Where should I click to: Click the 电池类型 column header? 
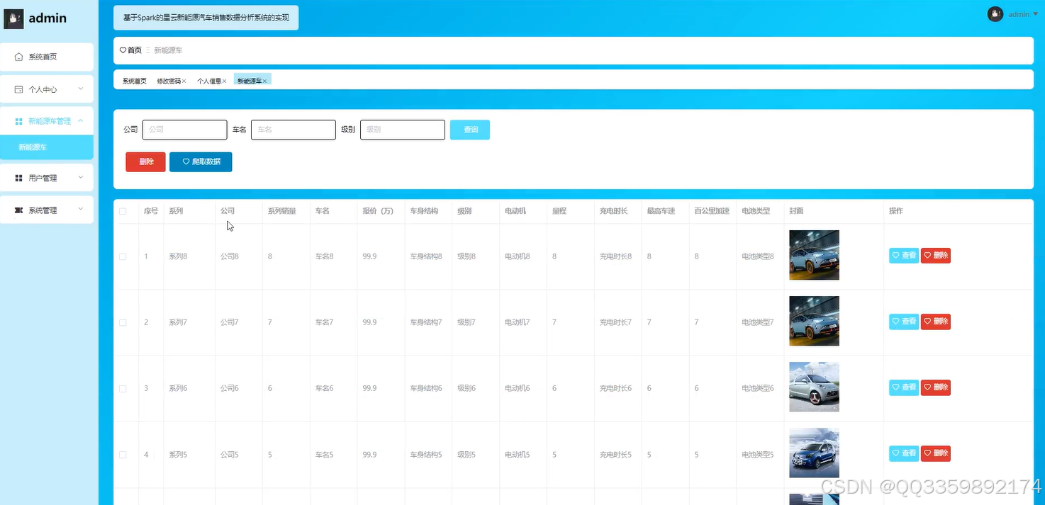[756, 211]
